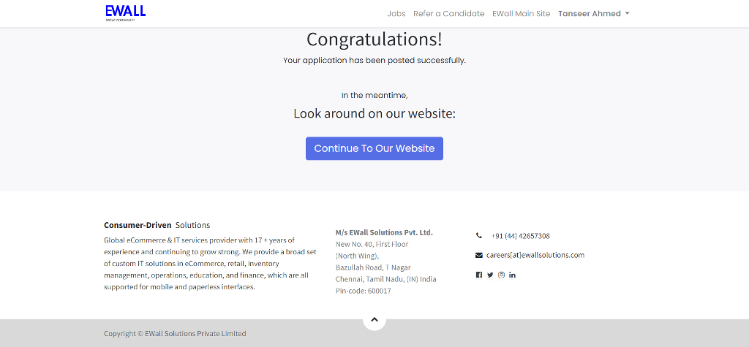Go to Refer a Candidate
The image size is (749, 347).
coord(448,13)
